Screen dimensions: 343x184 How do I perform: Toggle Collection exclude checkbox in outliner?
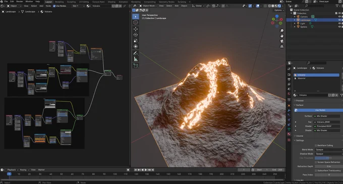pos(336,13)
